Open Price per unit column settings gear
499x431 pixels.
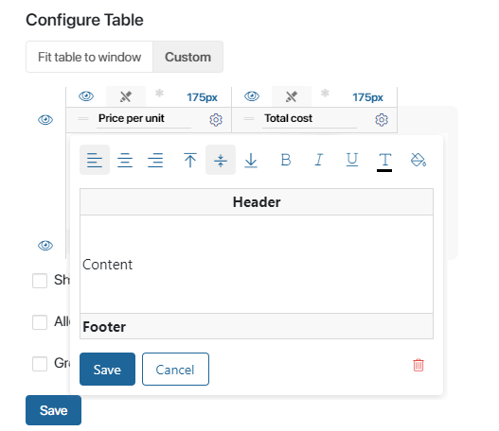click(216, 120)
